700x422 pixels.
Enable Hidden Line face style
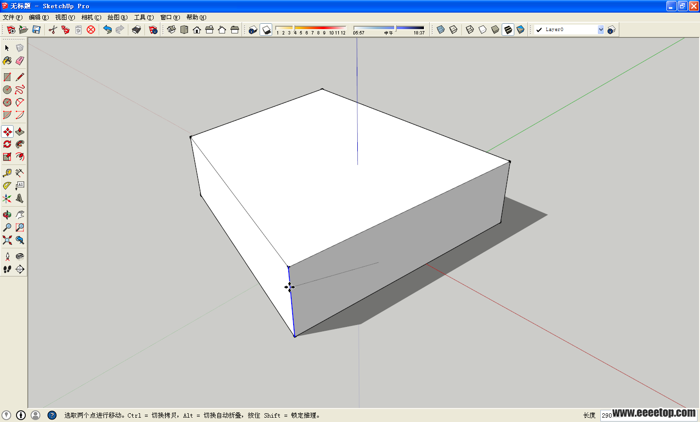[483, 30]
